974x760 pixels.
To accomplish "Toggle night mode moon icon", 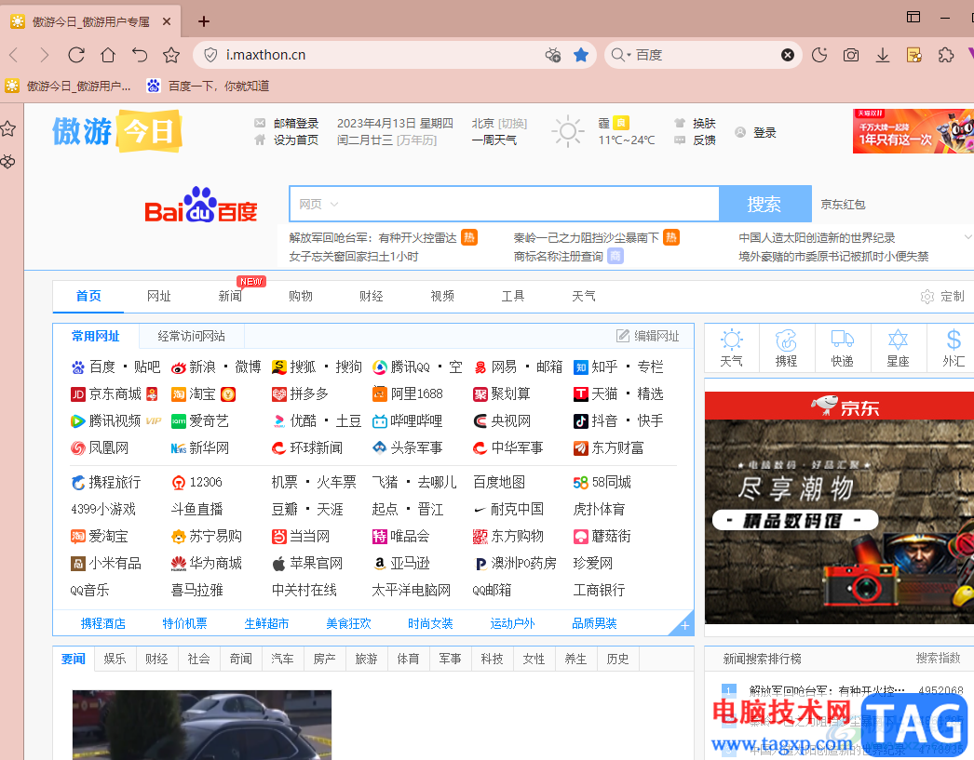I will pyautogui.click(x=819, y=55).
